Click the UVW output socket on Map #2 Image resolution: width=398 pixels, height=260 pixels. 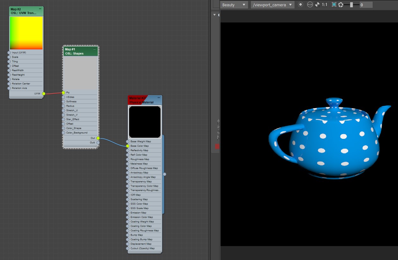pyautogui.click(x=44, y=94)
